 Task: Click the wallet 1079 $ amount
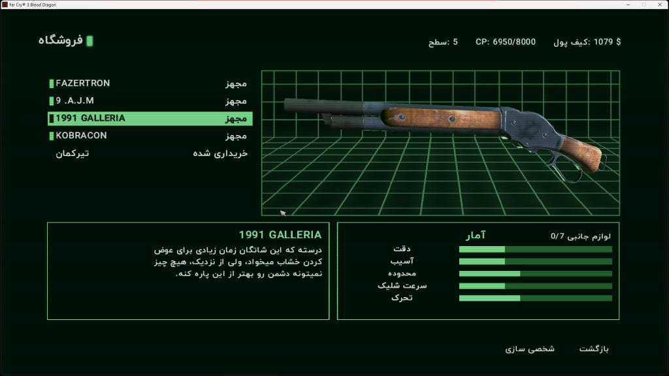point(587,42)
